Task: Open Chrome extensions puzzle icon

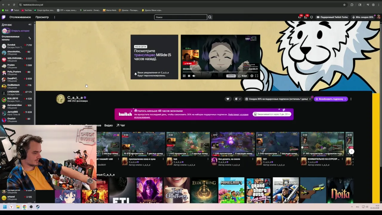Action: click(352, 5)
